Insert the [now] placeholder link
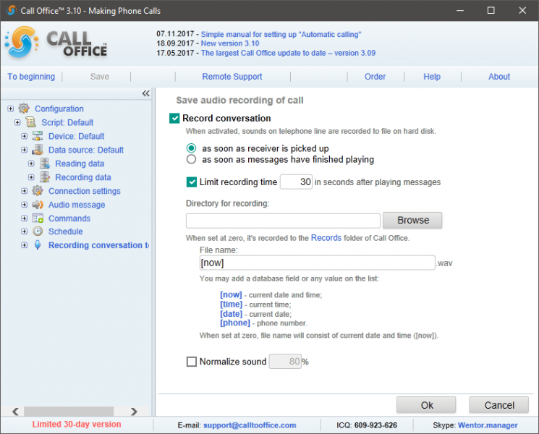Screen dimensions: 539x434 coord(231,295)
